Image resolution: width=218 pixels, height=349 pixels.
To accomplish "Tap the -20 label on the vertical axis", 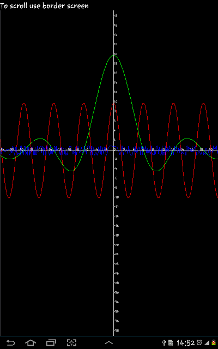I will [117, 245].
